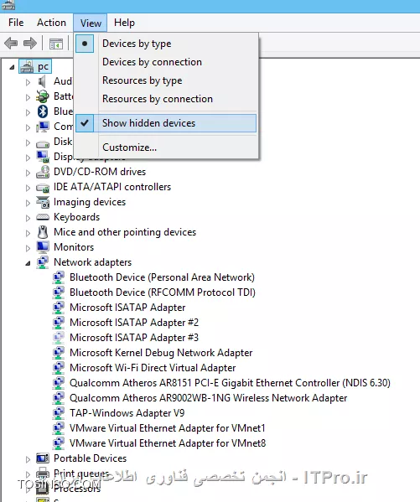Click icon of Qualcomm AR9002WB-1NG Wireless Adapter

pyautogui.click(x=59, y=398)
